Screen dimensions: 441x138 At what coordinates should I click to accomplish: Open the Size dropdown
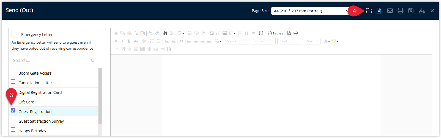[312, 41]
